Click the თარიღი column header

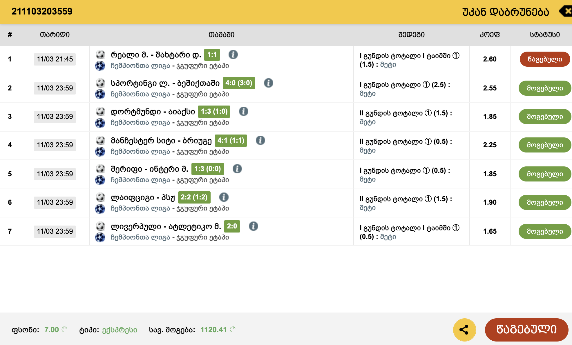pos(55,35)
